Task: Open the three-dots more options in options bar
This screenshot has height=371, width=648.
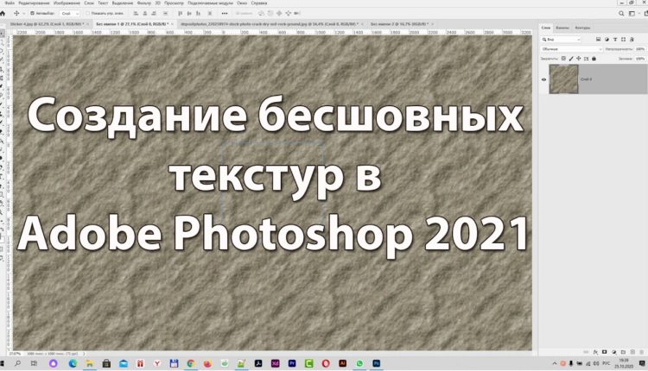Action: coord(225,14)
